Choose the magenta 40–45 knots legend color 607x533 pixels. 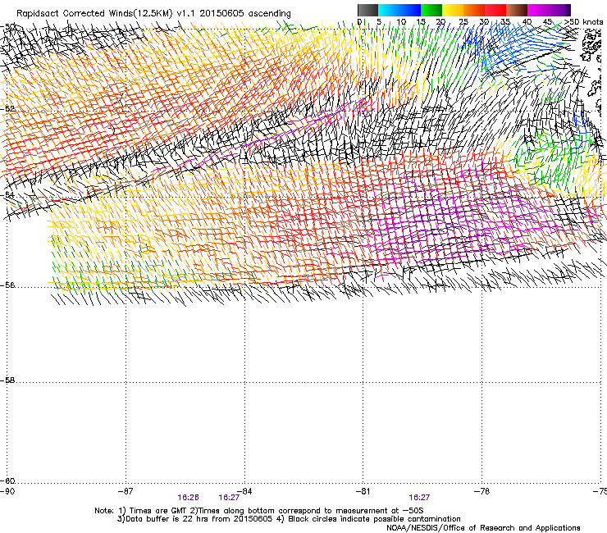(x=538, y=10)
